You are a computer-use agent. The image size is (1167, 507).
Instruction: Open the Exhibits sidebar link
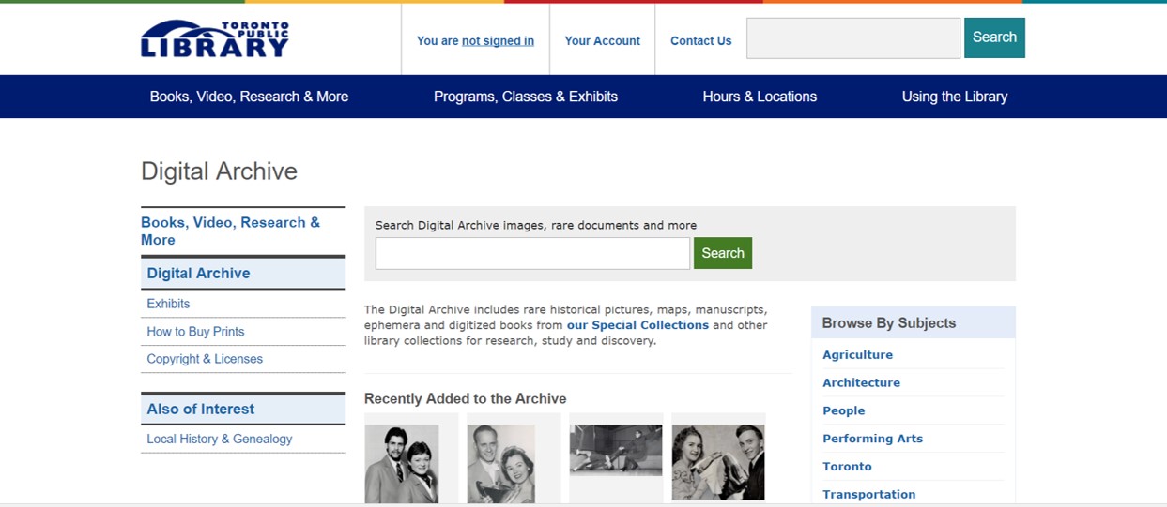point(168,304)
